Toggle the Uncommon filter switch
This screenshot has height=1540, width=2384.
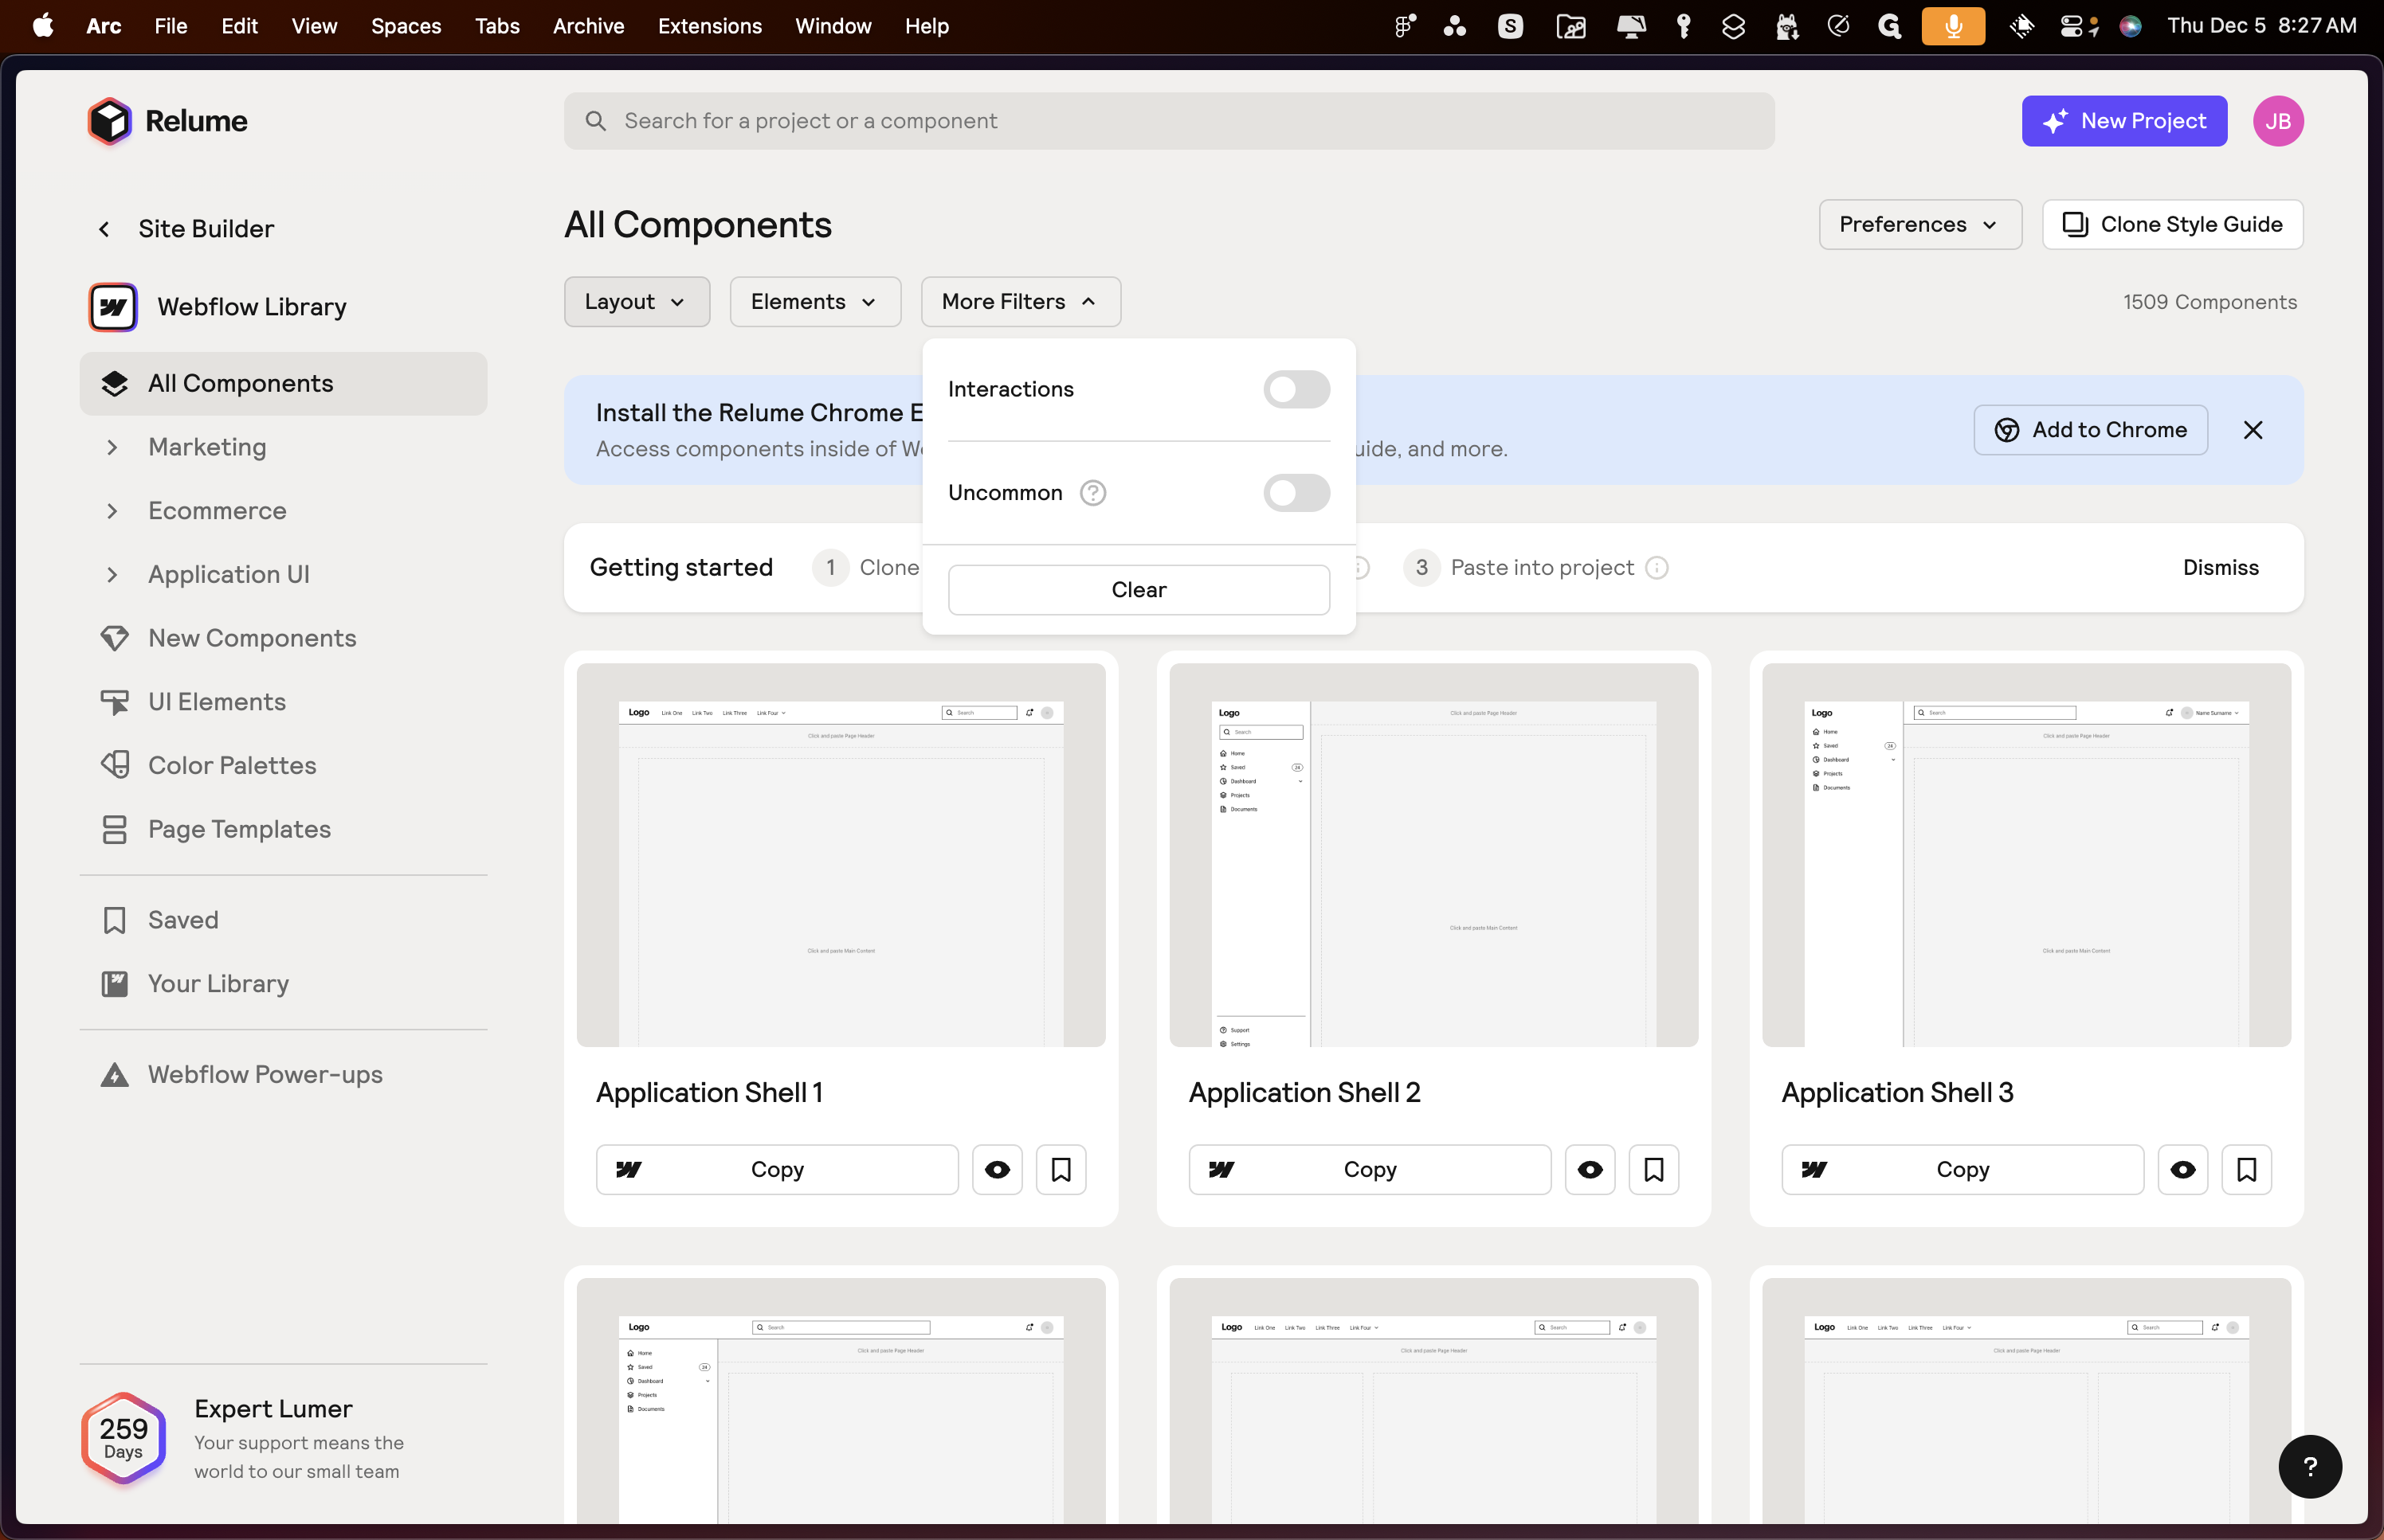pyautogui.click(x=1296, y=493)
